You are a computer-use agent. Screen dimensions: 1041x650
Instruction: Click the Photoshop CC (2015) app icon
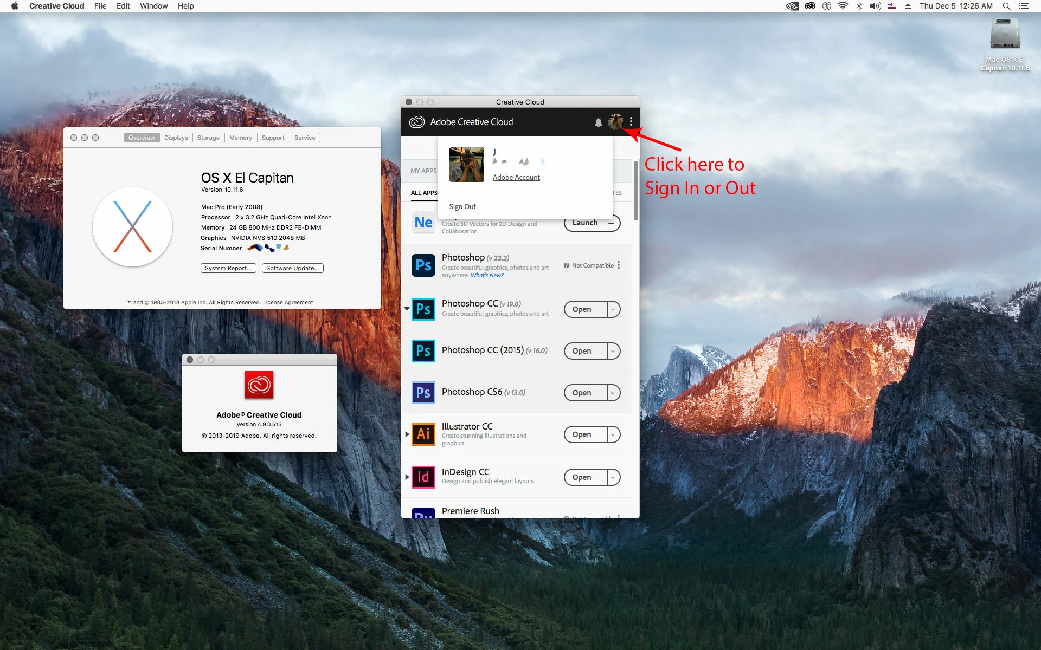423,351
